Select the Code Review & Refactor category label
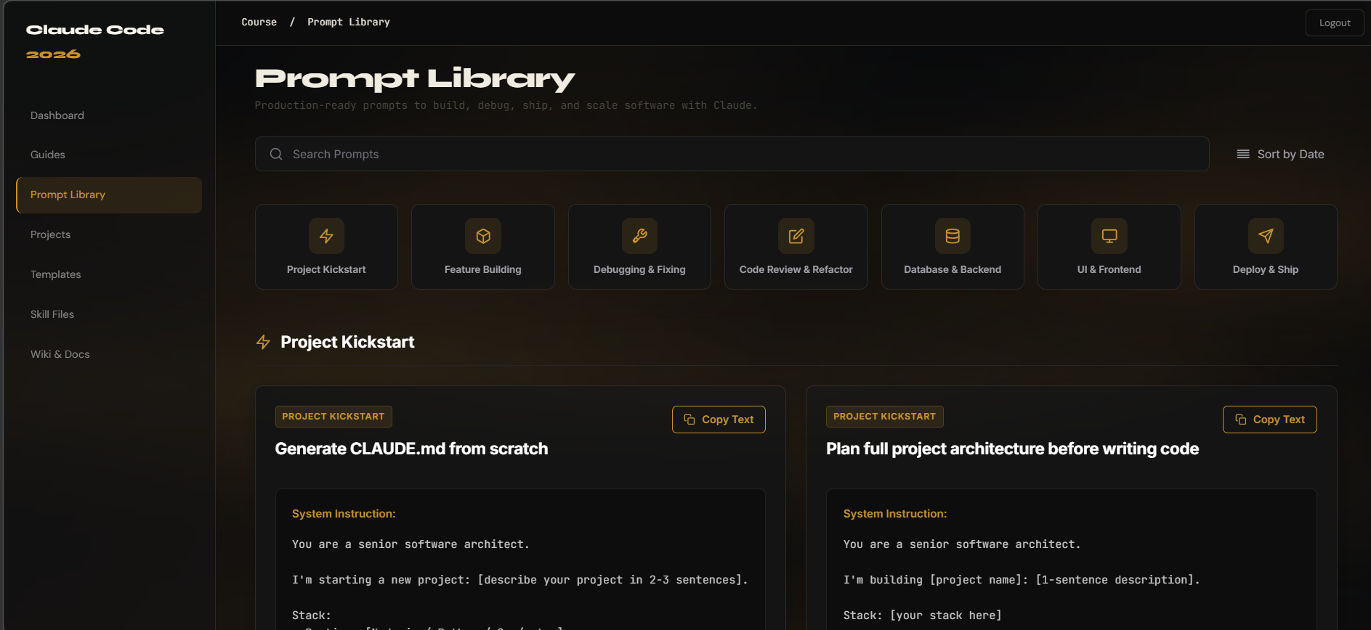 tap(796, 269)
